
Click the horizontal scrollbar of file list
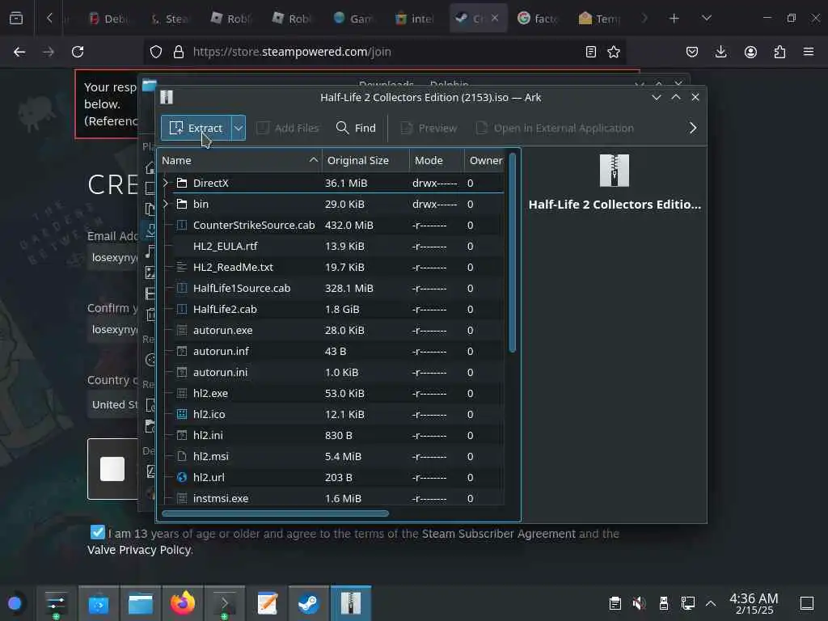tap(275, 513)
